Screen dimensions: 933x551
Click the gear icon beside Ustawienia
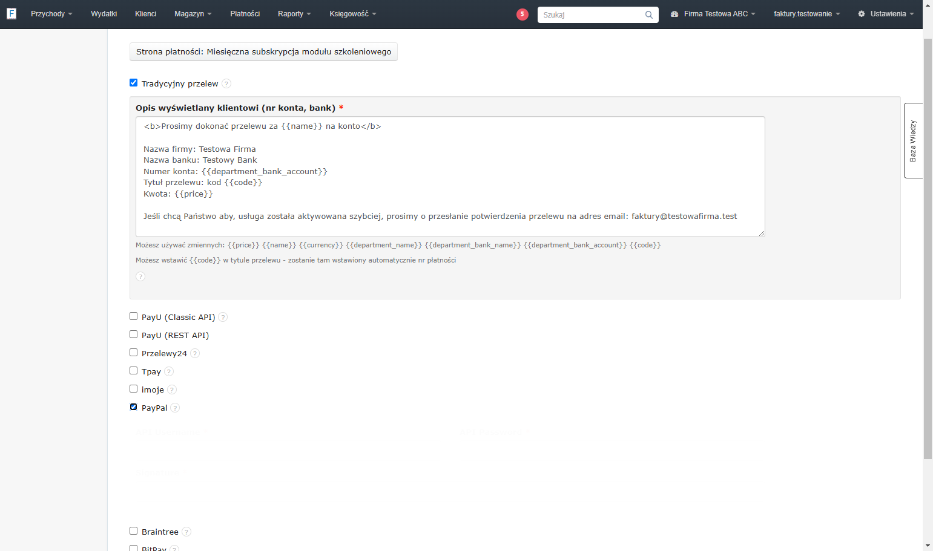(862, 14)
